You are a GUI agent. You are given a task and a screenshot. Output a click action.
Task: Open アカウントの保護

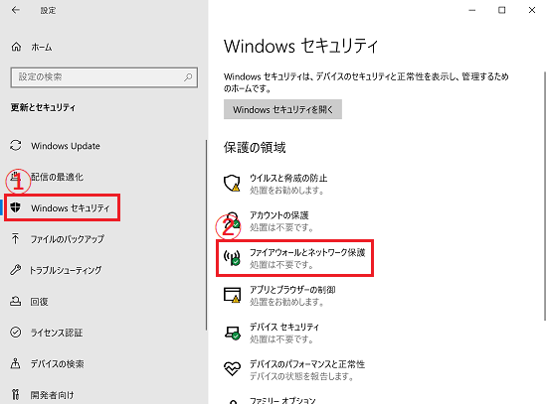[x=279, y=215]
